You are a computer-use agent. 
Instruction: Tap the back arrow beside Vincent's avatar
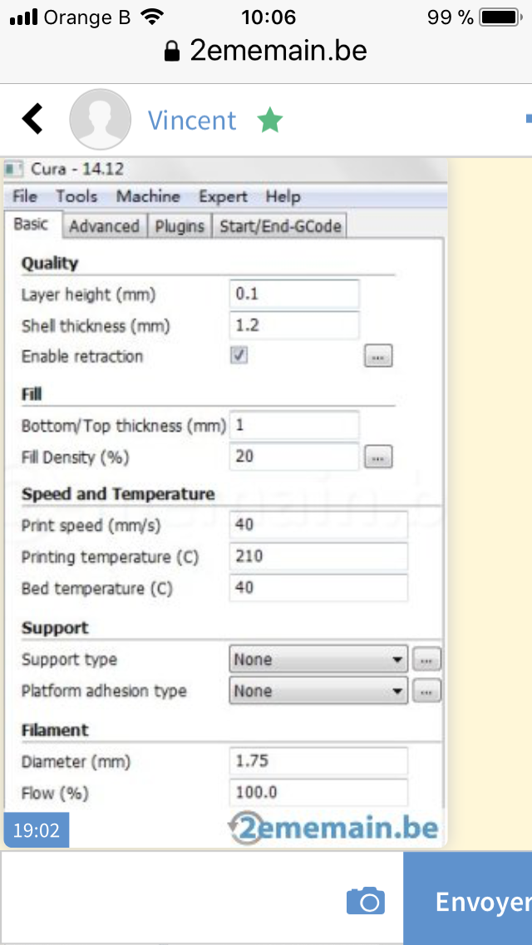click(x=33, y=119)
